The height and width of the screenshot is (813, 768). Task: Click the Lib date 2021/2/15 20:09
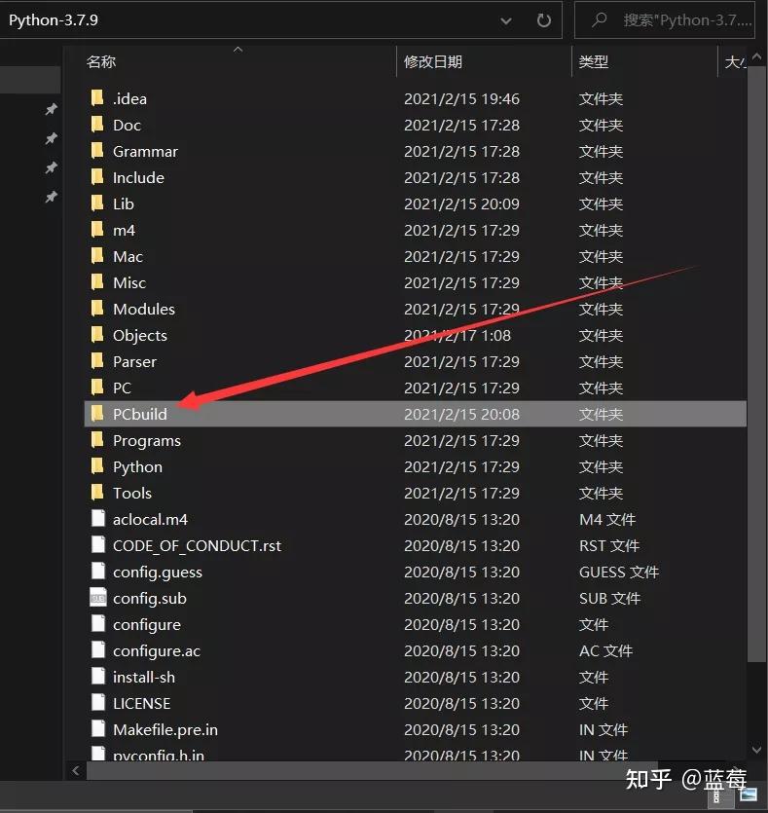click(461, 203)
